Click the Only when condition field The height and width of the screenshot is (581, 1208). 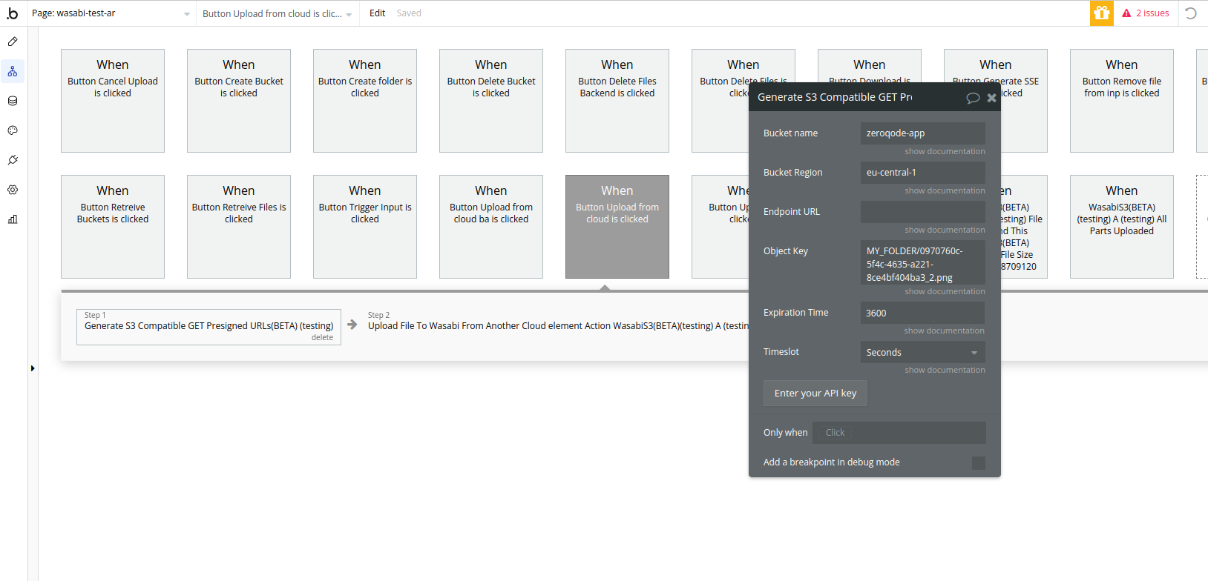point(899,433)
